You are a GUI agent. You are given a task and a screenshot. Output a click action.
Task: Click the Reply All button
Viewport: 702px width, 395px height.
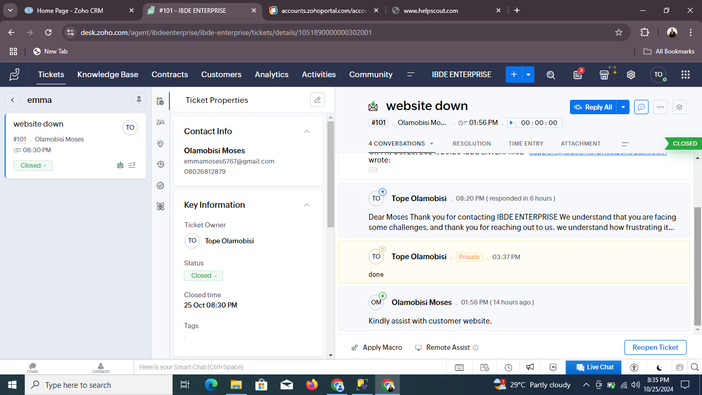pyautogui.click(x=593, y=107)
